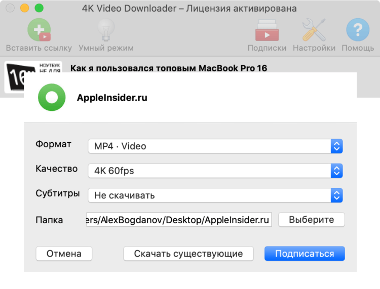Open Настройки tools icon
Viewport: 380px width, 289px height.
[314, 30]
